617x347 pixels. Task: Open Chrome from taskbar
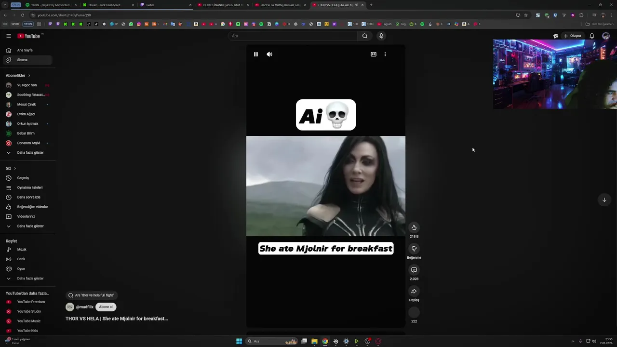(x=325, y=341)
